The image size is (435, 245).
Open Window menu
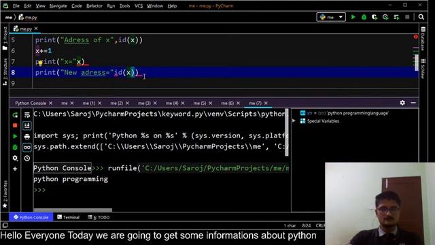pos(155,6)
